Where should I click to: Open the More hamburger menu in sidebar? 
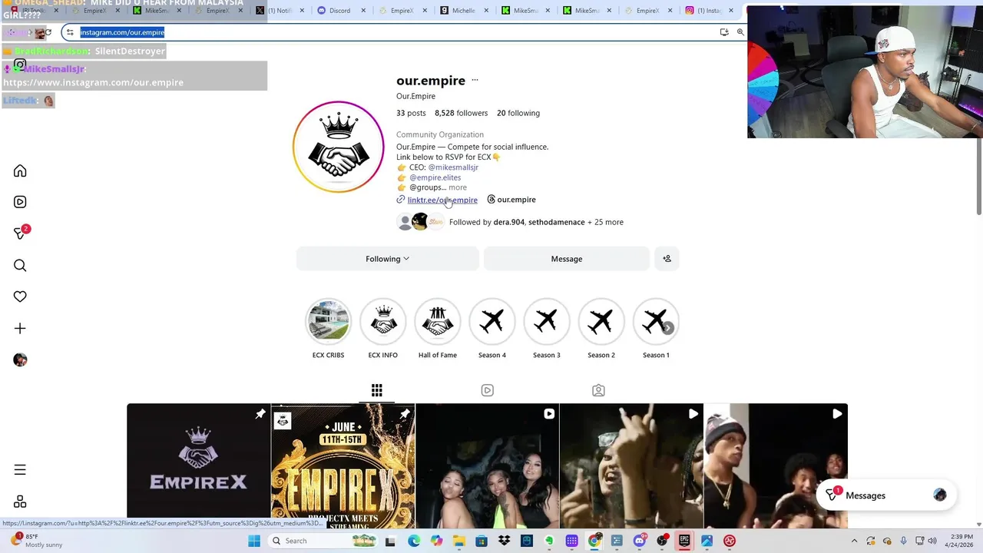click(20, 469)
